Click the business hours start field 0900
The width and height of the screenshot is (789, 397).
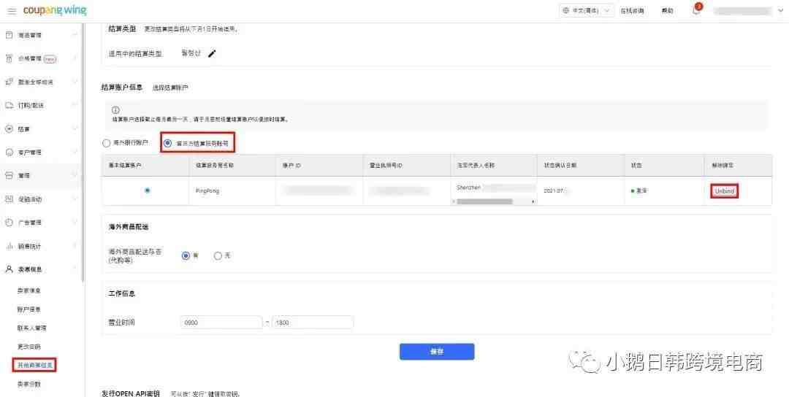(x=221, y=323)
